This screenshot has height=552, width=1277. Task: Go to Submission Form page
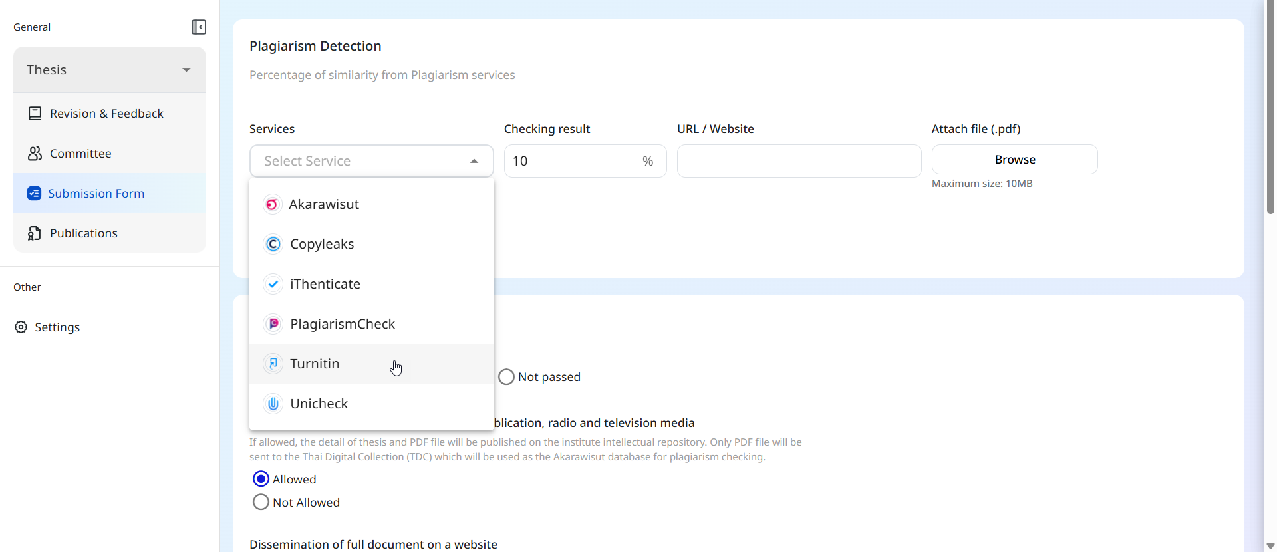coord(110,194)
